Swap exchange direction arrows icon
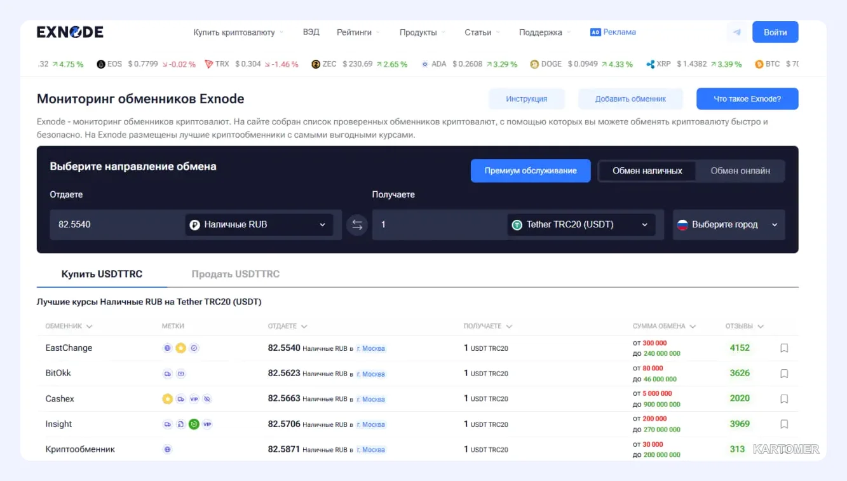The width and height of the screenshot is (847, 481). pos(357,225)
